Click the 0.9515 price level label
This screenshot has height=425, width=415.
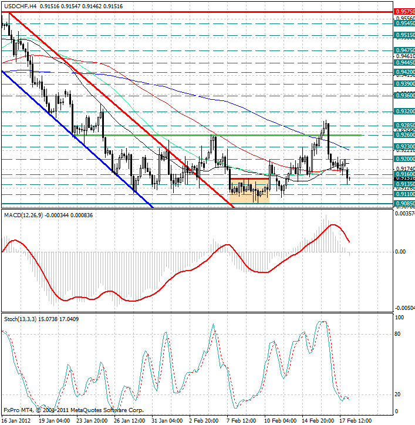pos(404,35)
